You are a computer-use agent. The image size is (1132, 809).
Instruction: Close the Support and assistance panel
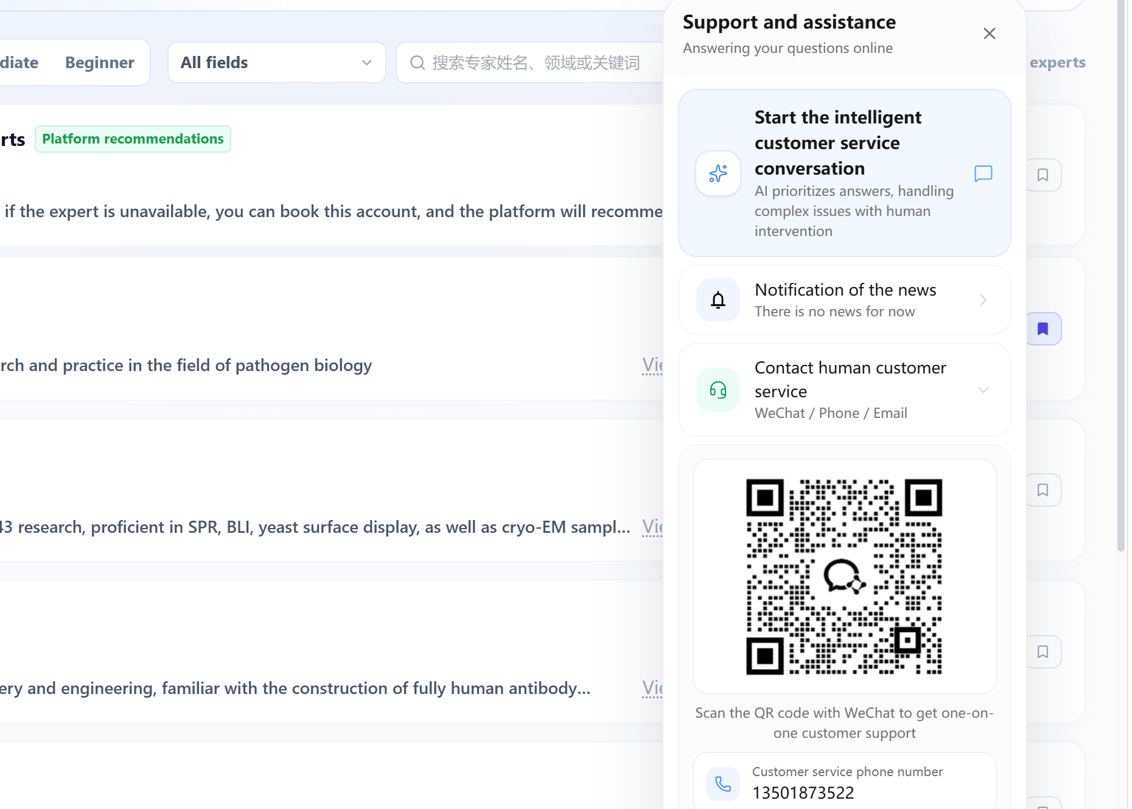pos(990,33)
